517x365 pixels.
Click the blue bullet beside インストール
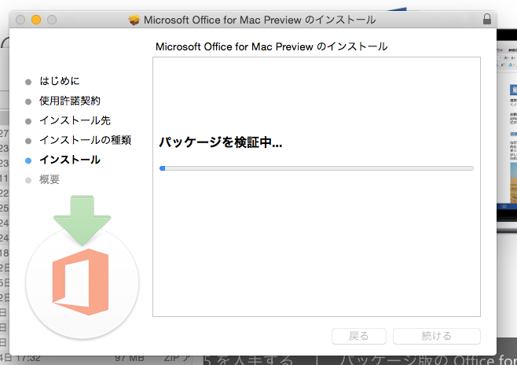[28, 160]
